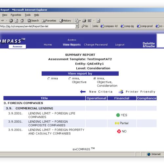Click the New Criteria back arrow icon
Viewport: 164px width, 164px height.
(83, 92)
